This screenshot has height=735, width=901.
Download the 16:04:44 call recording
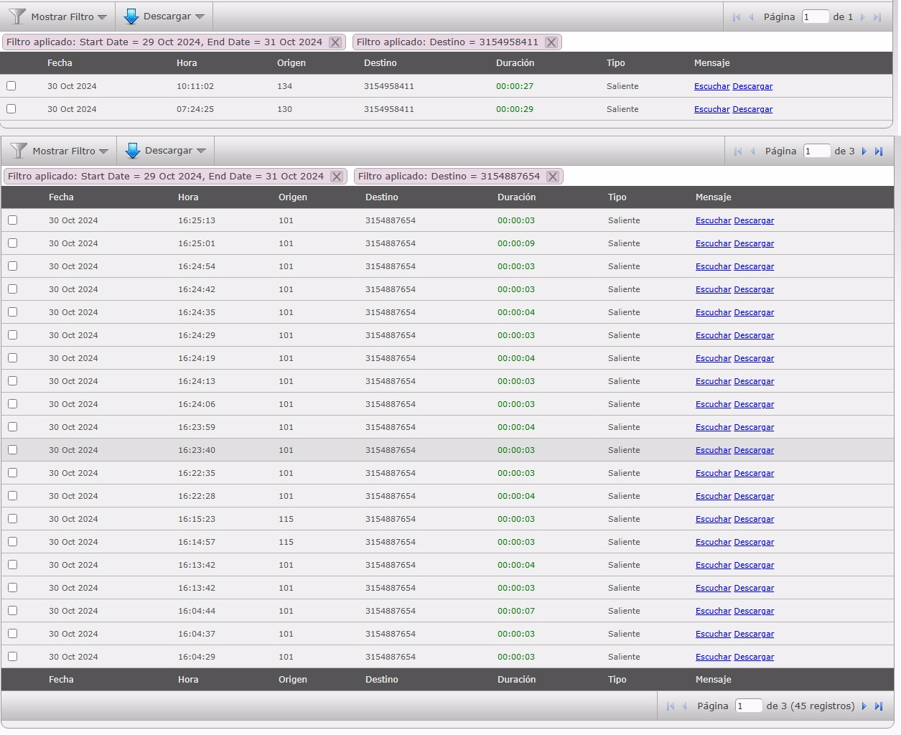[x=754, y=611]
